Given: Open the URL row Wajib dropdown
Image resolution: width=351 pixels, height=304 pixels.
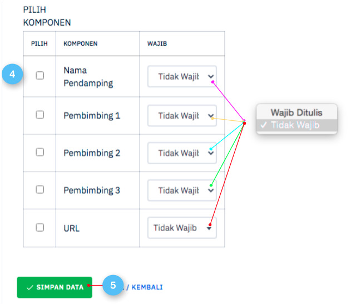Looking at the screenshot, I should pos(182,228).
